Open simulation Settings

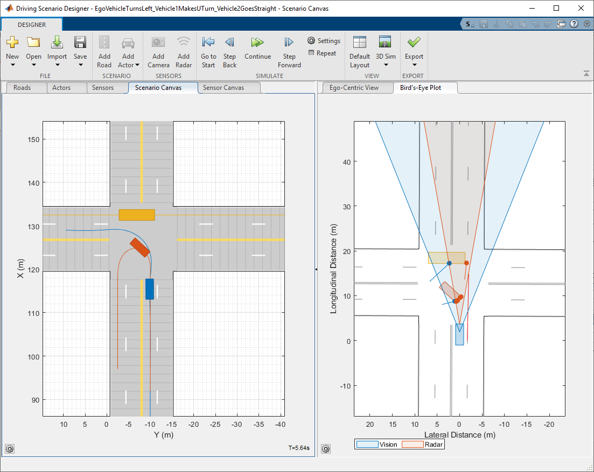pyautogui.click(x=324, y=40)
